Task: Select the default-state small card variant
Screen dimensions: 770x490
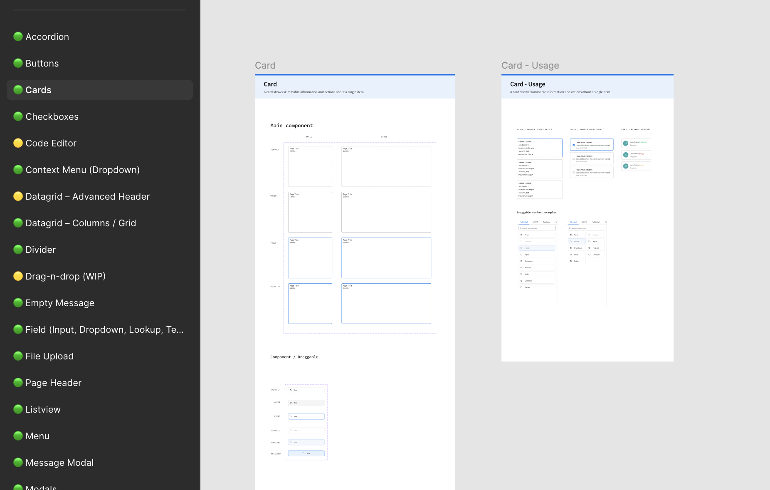Action: pyautogui.click(x=310, y=166)
